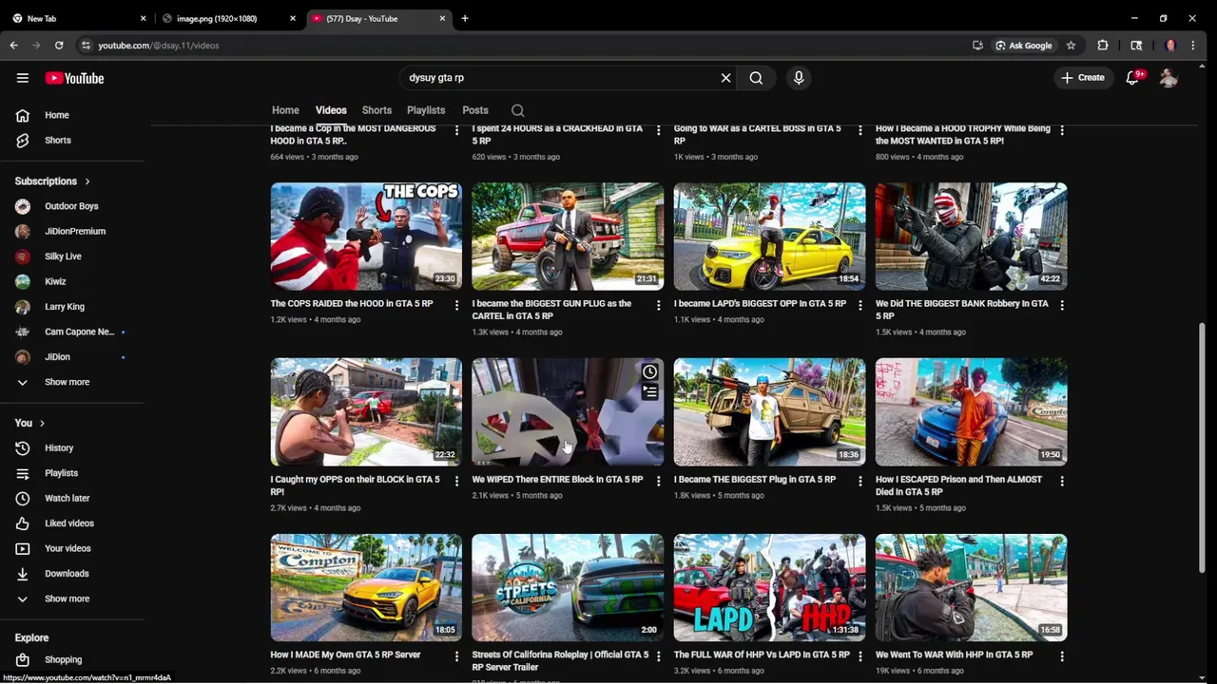
Task: Open the browser extensions puzzle icon
Action: (x=1103, y=45)
